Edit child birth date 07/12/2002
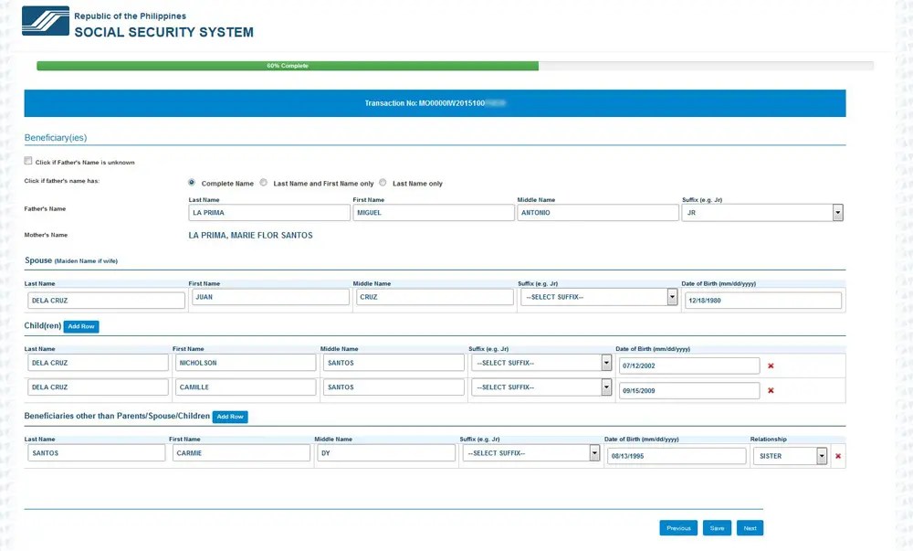 pos(689,366)
